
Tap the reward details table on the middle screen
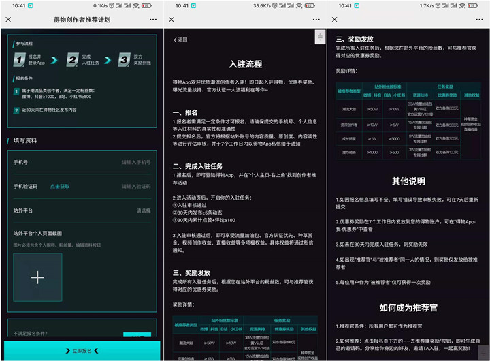click(x=244, y=339)
